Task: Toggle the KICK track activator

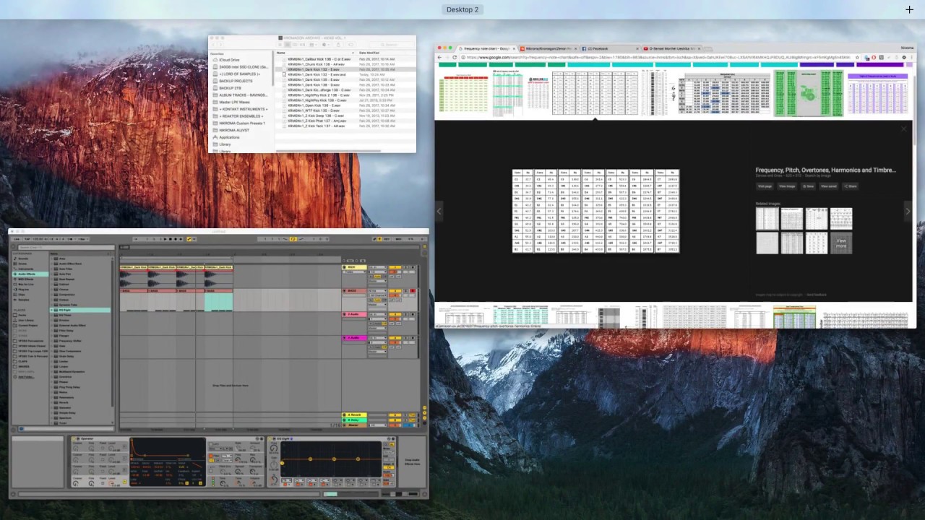Action: tap(395, 267)
